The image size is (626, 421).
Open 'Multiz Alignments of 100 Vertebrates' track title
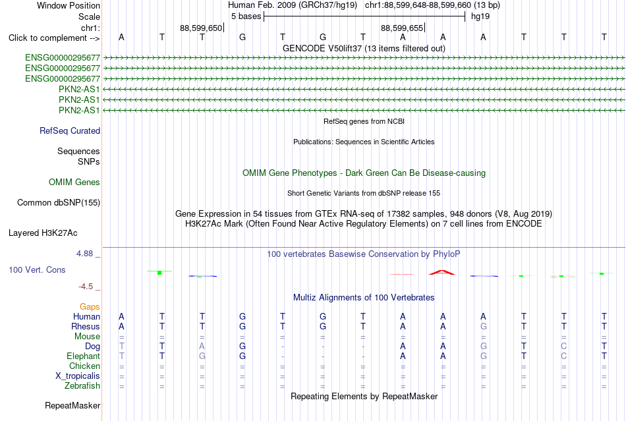(364, 297)
